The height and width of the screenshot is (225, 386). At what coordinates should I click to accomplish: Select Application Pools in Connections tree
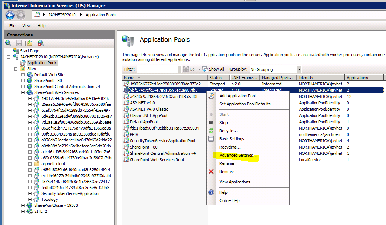[x=42, y=63]
